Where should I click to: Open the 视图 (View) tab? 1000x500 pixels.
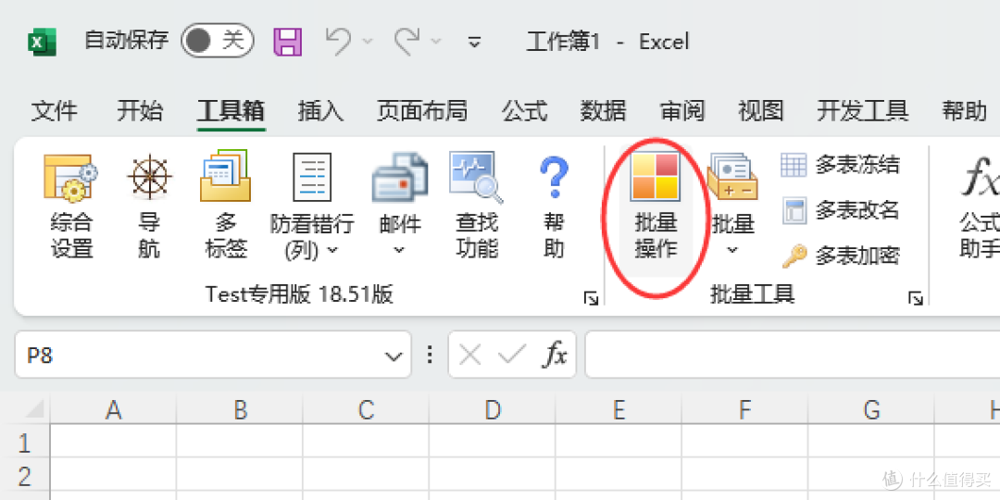point(761,111)
